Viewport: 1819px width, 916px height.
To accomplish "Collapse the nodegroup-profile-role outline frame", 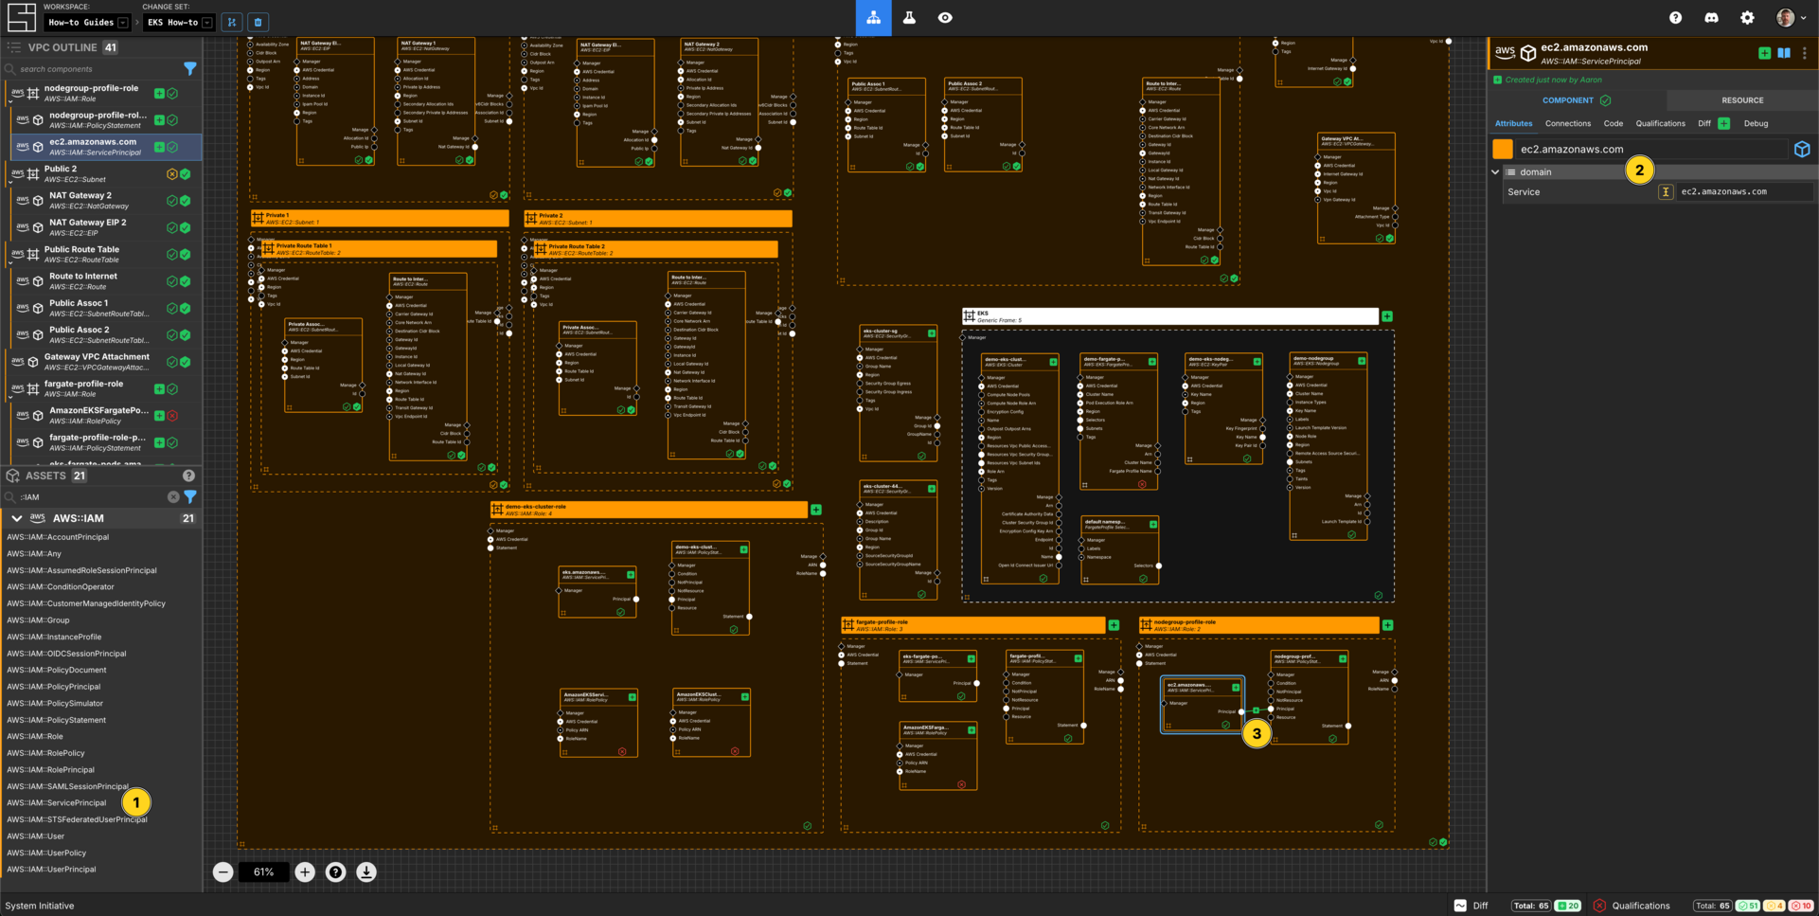I will [10, 101].
